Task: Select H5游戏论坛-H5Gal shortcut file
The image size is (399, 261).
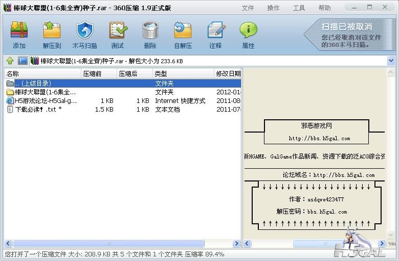Action: click(x=123, y=101)
